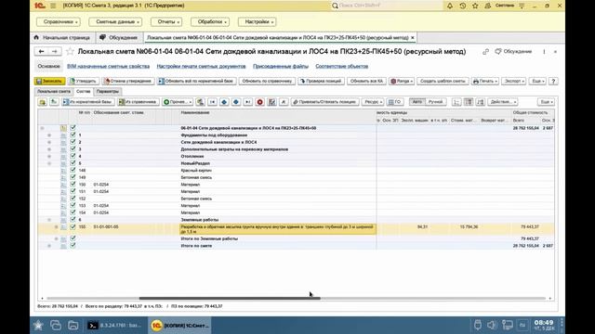This screenshot has width=595, height=334.
Task: Go forward with the right arrow button
Action: (54, 52)
